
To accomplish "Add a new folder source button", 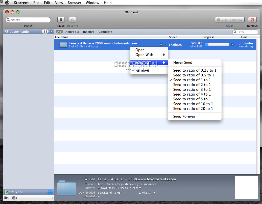I will tap(7, 198).
